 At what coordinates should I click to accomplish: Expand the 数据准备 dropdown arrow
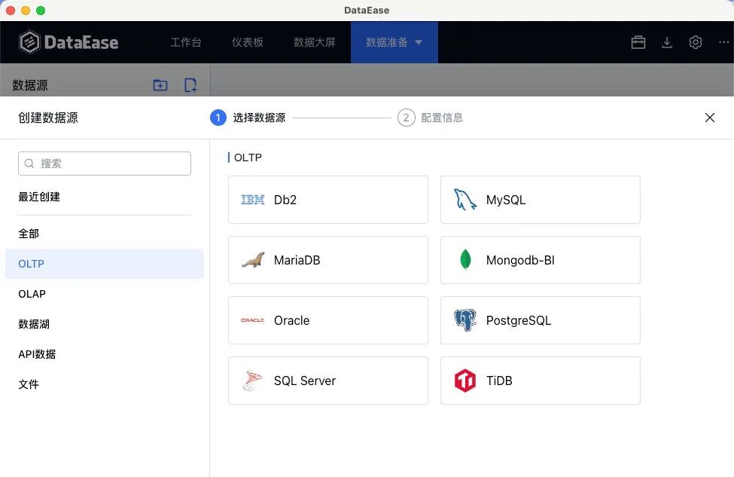419,42
